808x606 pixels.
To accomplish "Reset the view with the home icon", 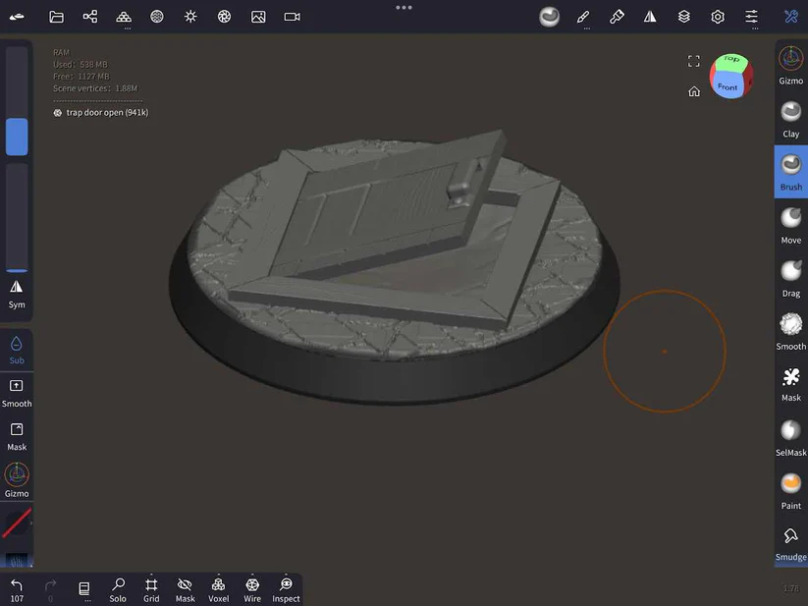I will tap(694, 91).
